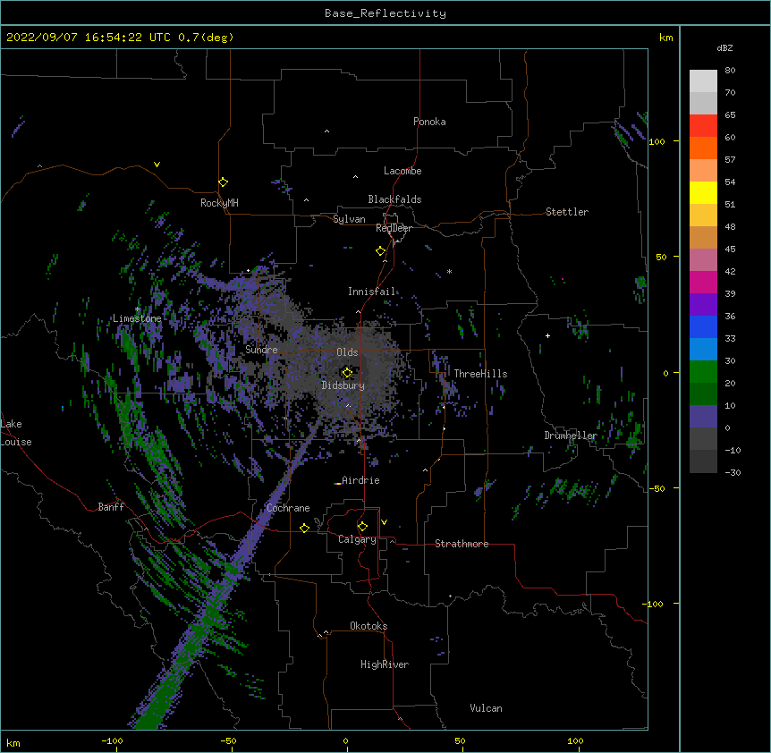Click the tan 45-48 dBZ legend swatch
This screenshot has height=753, width=771.
tap(703, 237)
